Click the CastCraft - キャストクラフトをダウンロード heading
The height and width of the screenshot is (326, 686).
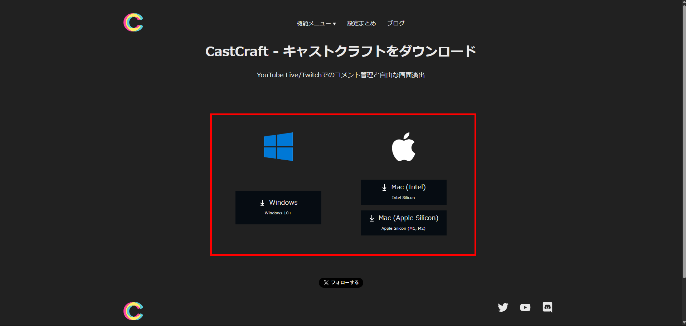coord(341,52)
